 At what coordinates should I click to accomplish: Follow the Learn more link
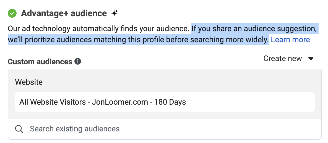click(x=290, y=40)
